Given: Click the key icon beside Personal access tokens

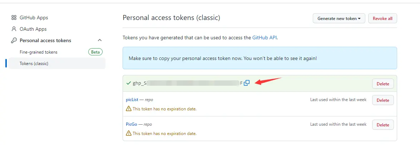Looking at the screenshot, I should [x=14, y=40].
